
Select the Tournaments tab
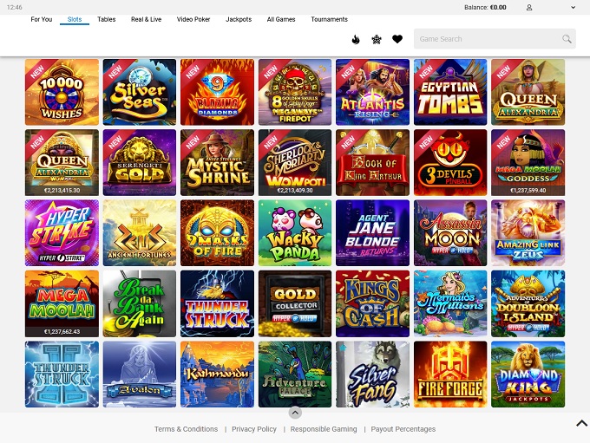coord(329,19)
